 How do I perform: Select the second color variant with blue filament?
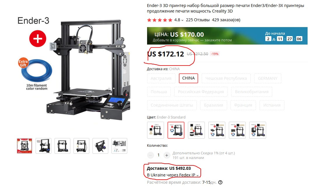176,130
